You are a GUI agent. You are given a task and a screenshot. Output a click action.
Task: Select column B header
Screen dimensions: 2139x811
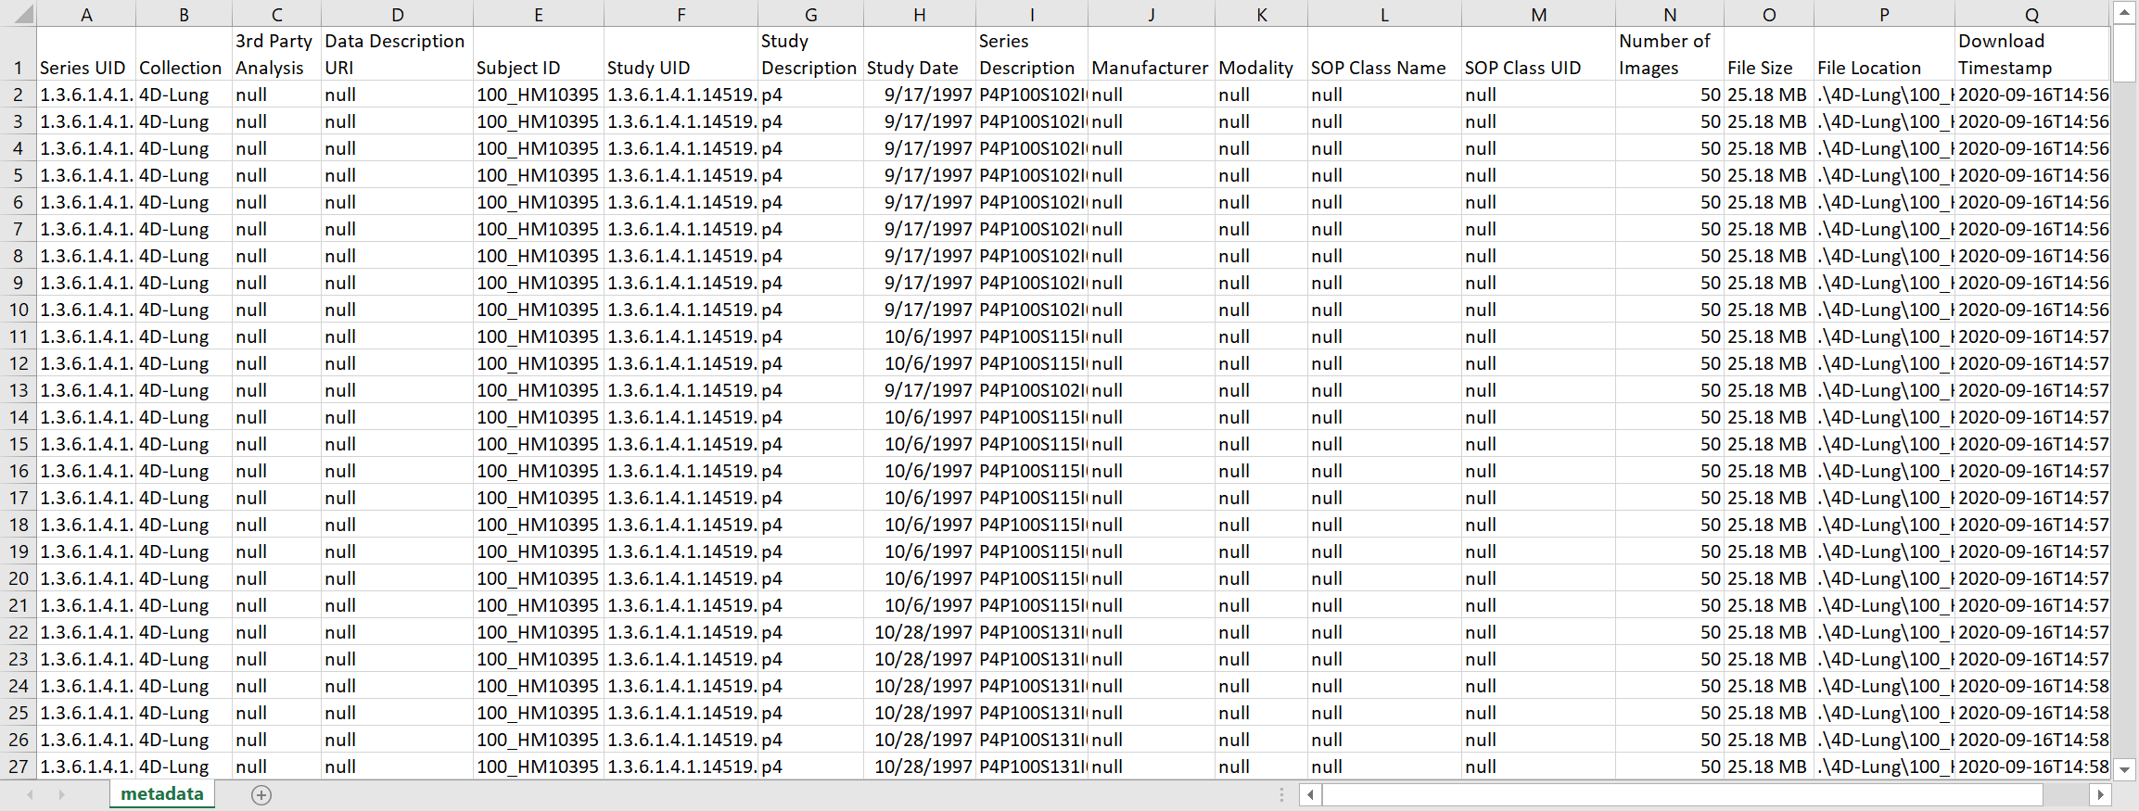(184, 14)
